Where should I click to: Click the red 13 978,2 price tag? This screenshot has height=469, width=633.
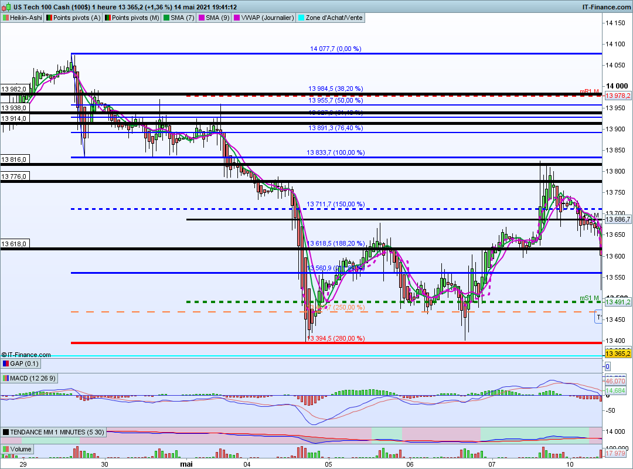(x=618, y=96)
